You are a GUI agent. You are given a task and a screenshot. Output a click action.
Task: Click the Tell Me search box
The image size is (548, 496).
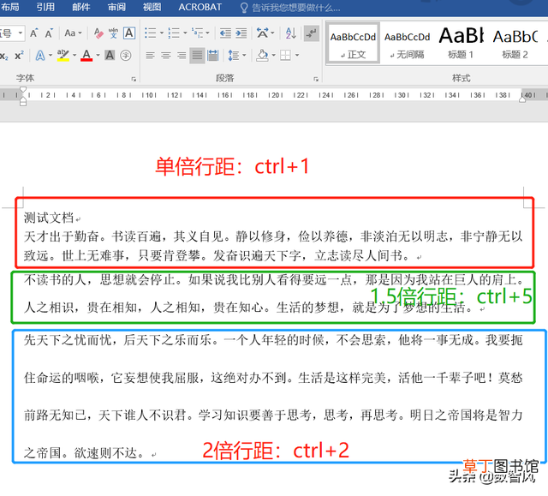291,8
